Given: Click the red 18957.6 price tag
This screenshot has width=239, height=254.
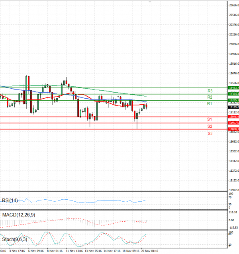Looking at the screenshot, I should tap(233, 123).
